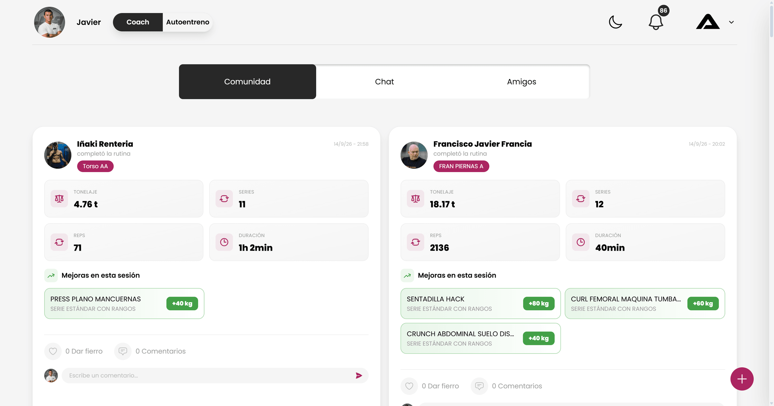774x406 pixels.
Task: Open the FRAN PIERNAS A routine tag
Action: point(461,166)
